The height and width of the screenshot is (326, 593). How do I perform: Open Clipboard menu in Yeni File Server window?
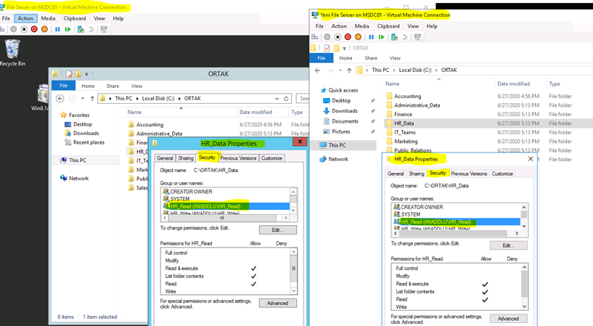click(388, 26)
